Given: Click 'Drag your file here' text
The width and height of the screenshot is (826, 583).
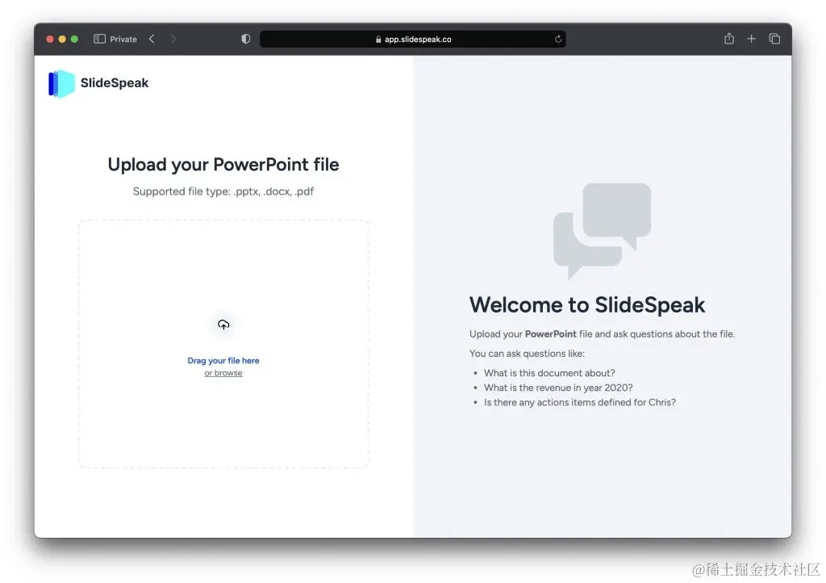Looking at the screenshot, I should pos(223,361).
